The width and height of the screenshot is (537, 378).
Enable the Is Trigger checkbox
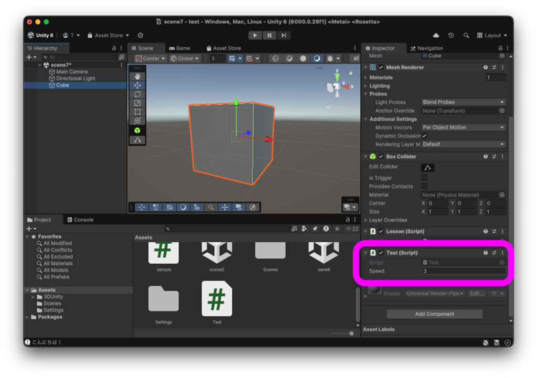424,178
